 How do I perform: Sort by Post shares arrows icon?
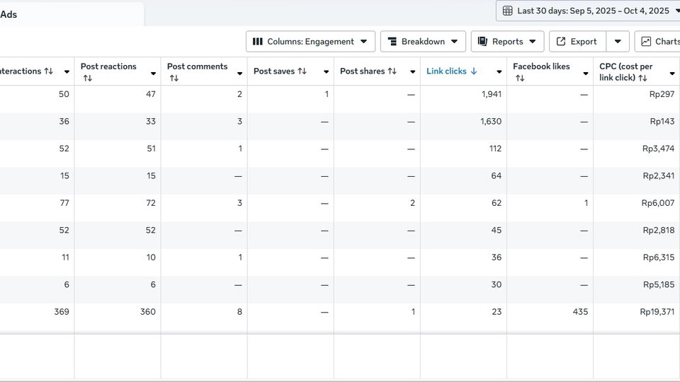click(392, 71)
